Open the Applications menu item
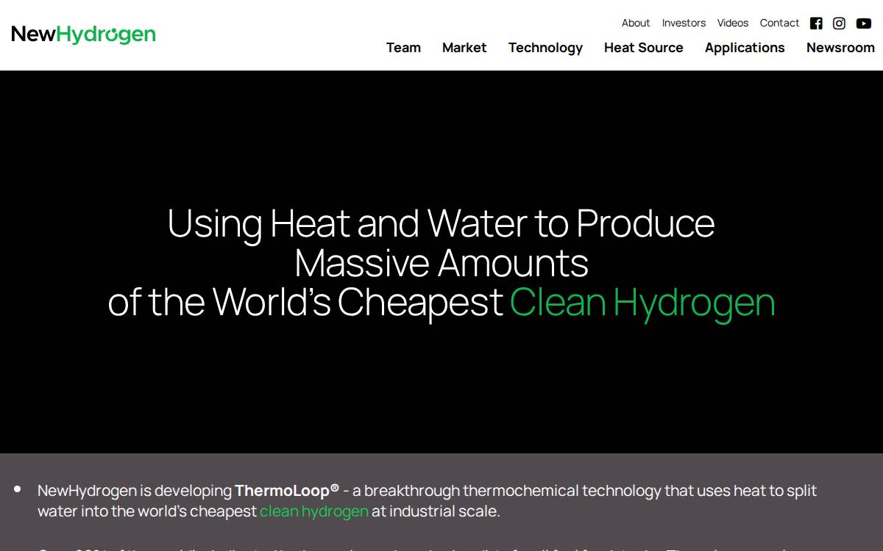The image size is (883, 551). coord(745,48)
